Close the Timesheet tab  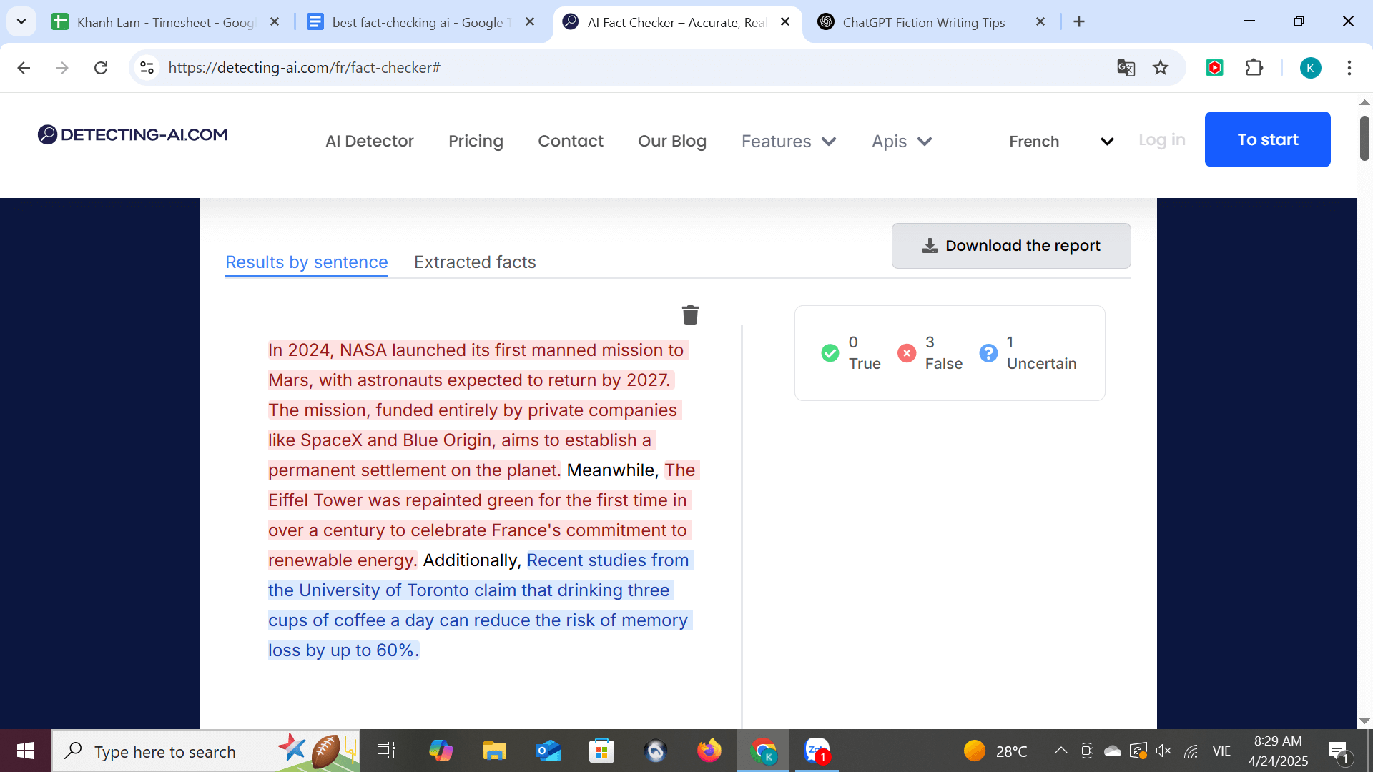pyautogui.click(x=275, y=22)
